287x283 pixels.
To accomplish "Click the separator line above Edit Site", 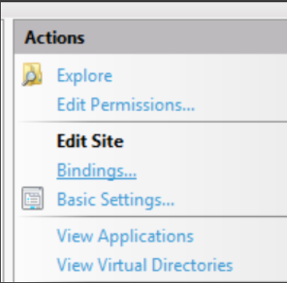I will (152, 121).
